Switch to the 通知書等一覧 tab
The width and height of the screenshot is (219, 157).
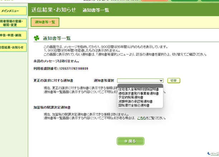45,22
